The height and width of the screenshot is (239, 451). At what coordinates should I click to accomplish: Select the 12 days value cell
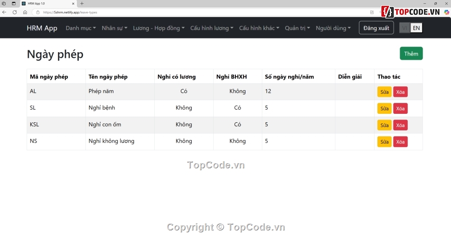(299, 92)
